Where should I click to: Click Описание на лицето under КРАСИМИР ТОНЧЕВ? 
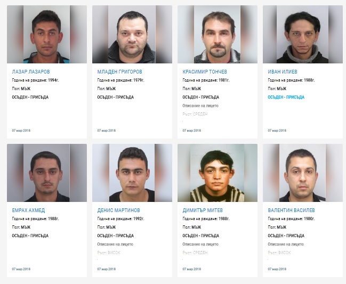point(200,106)
